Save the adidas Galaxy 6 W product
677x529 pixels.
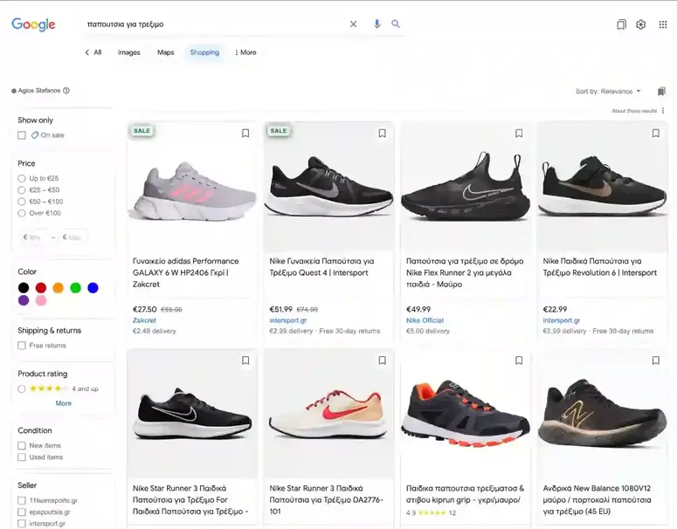(x=245, y=134)
